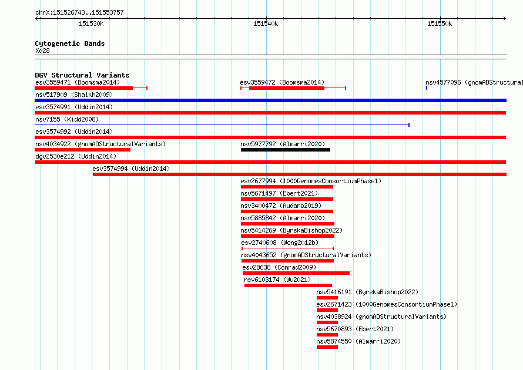Open the nsv5670893 (Ebert2021) label
The width and height of the screenshot is (523, 370).
pyautogui.click(x=355, y=329)
